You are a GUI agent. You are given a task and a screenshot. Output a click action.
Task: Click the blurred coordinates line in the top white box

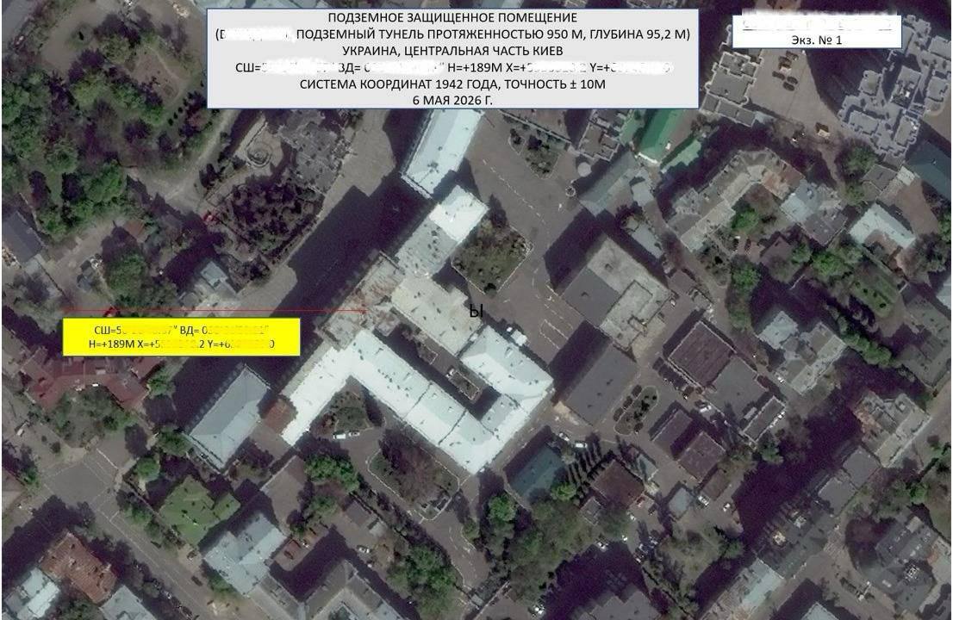tap(452, 67)
